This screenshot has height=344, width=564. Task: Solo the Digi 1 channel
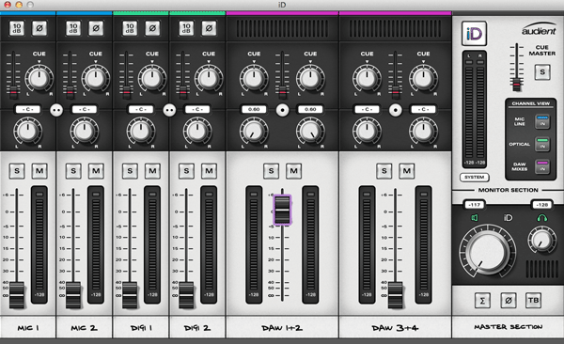(130, 171)
